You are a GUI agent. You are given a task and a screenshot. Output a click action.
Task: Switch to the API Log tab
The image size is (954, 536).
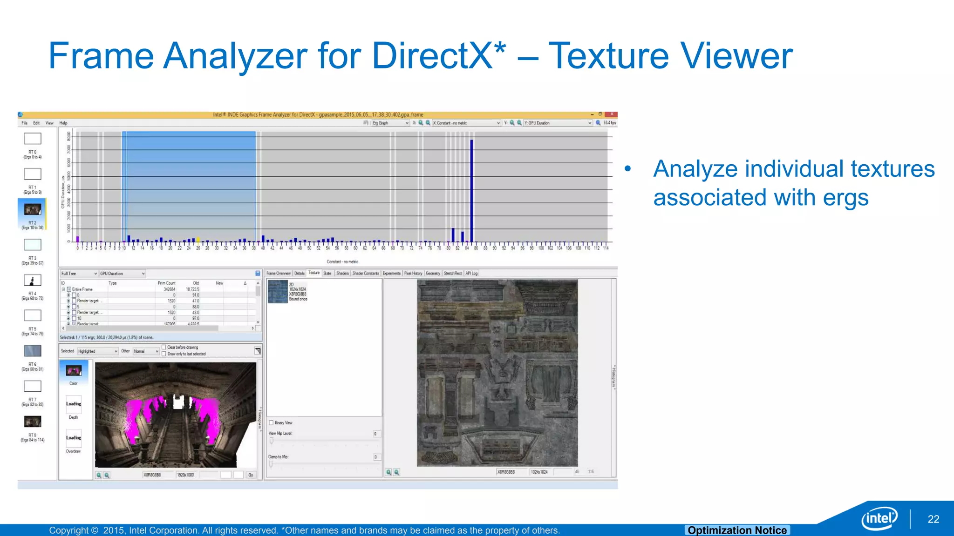(472, 274)
